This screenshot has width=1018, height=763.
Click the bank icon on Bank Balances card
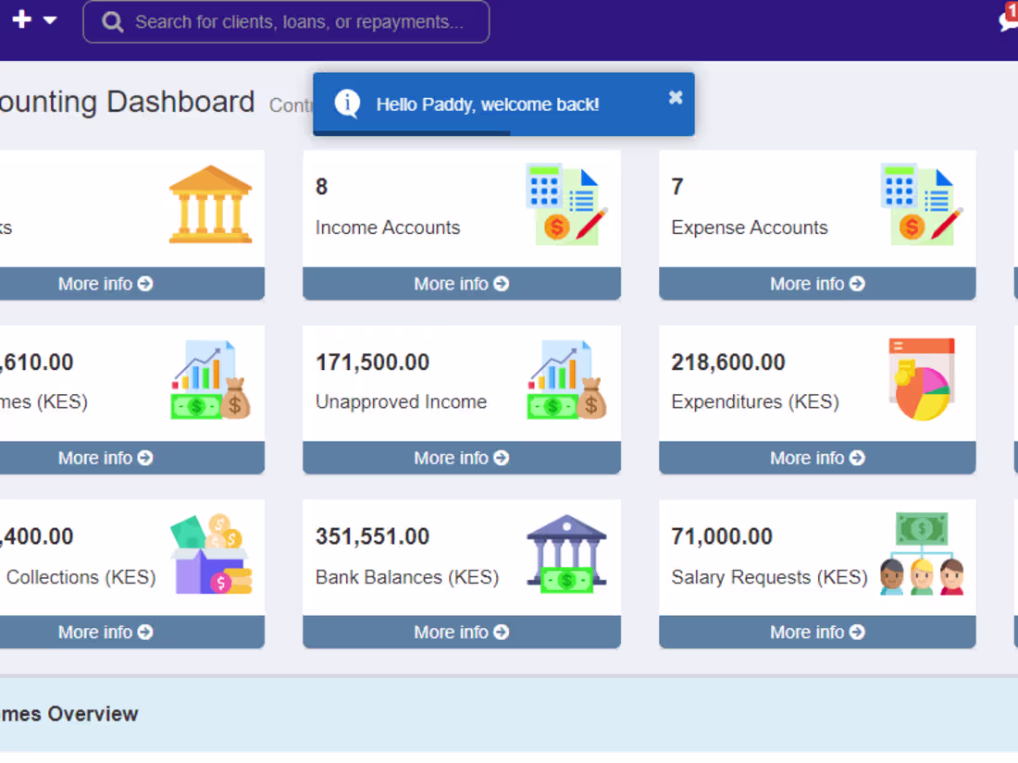click(x=567, y=550)
